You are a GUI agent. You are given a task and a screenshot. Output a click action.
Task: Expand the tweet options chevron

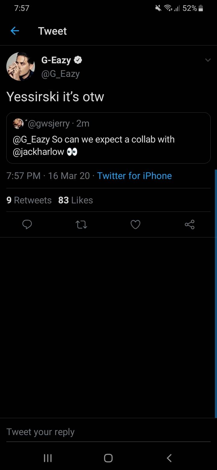click(x=208, y=60)
